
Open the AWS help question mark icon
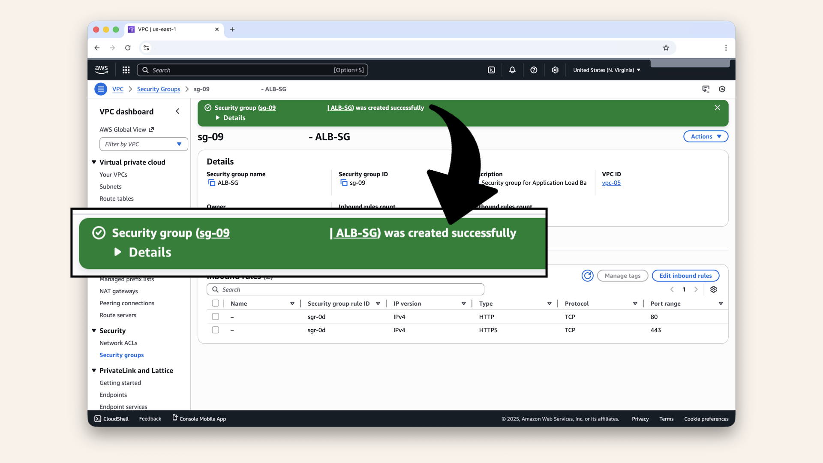(534, 69)
